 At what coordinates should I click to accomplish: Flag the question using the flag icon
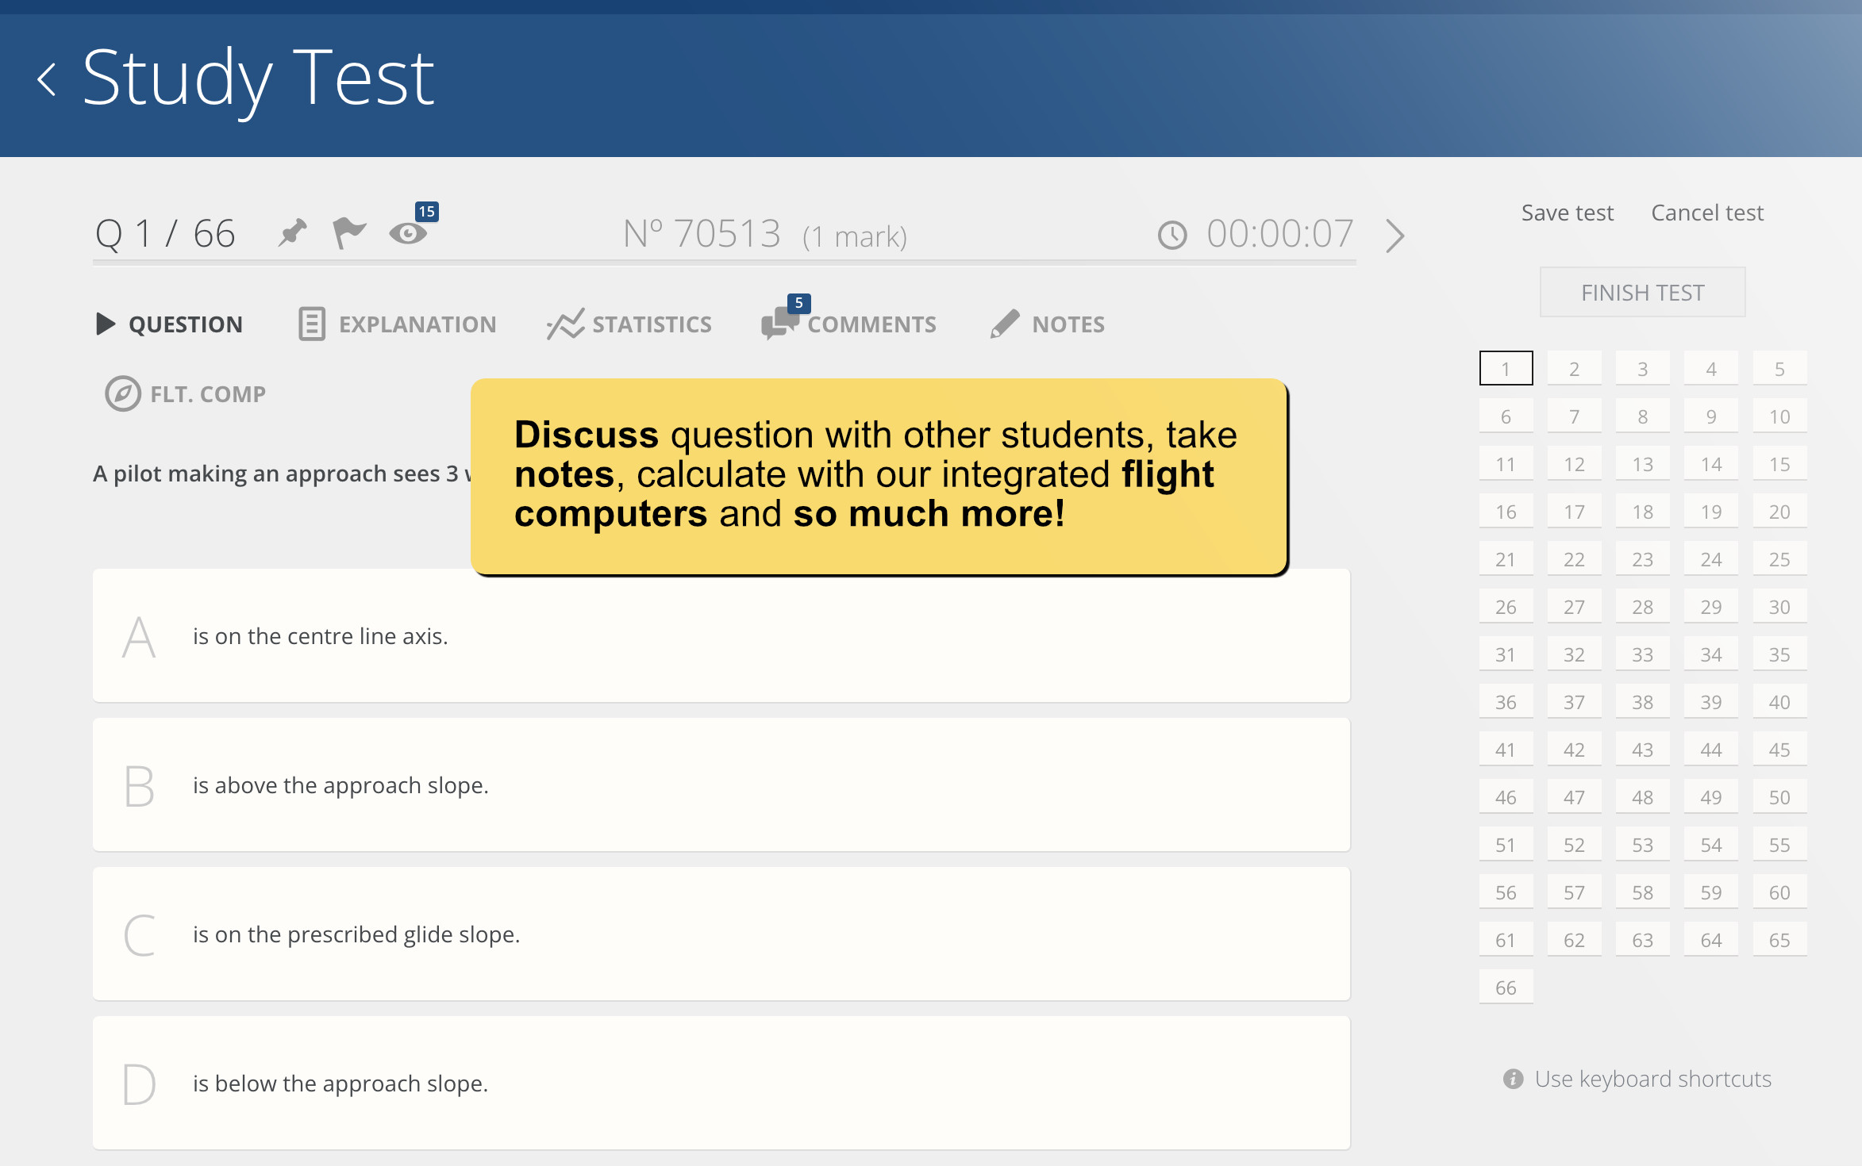click(348, 233)
